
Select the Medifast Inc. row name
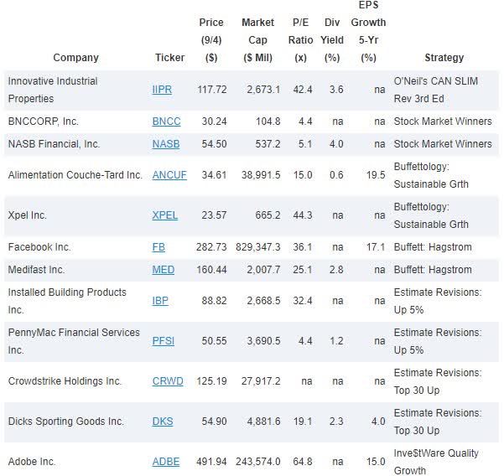[x=36, y=270]
